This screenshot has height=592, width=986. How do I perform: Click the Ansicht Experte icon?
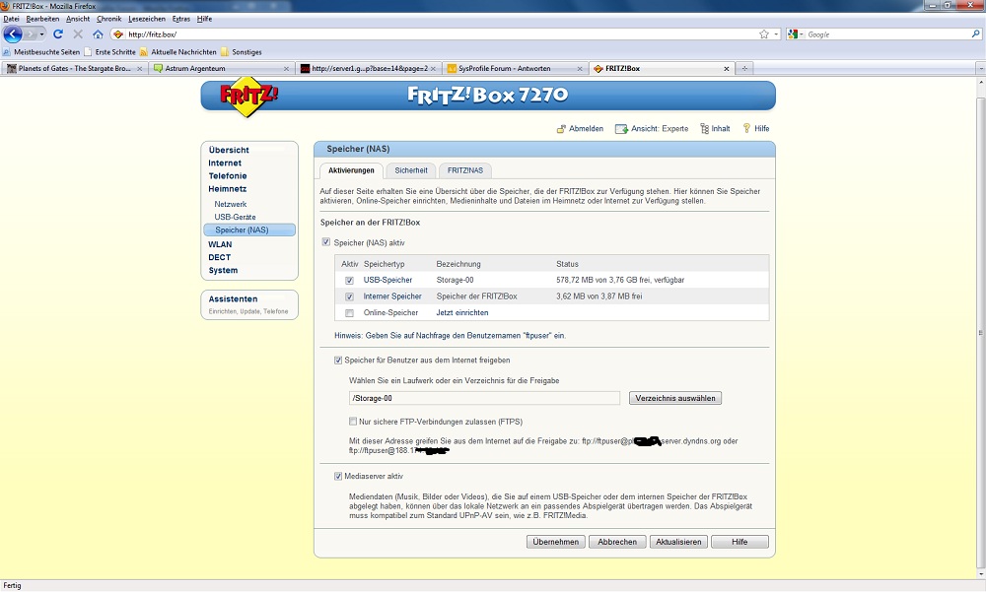tap(621, 129)
